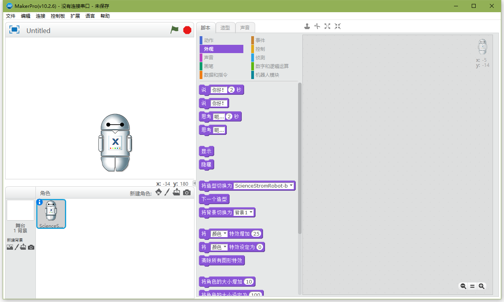Select the 事件 block category
Image resolution: width=504 pixels, height=302 pixels.
click(x=259, y=40)
